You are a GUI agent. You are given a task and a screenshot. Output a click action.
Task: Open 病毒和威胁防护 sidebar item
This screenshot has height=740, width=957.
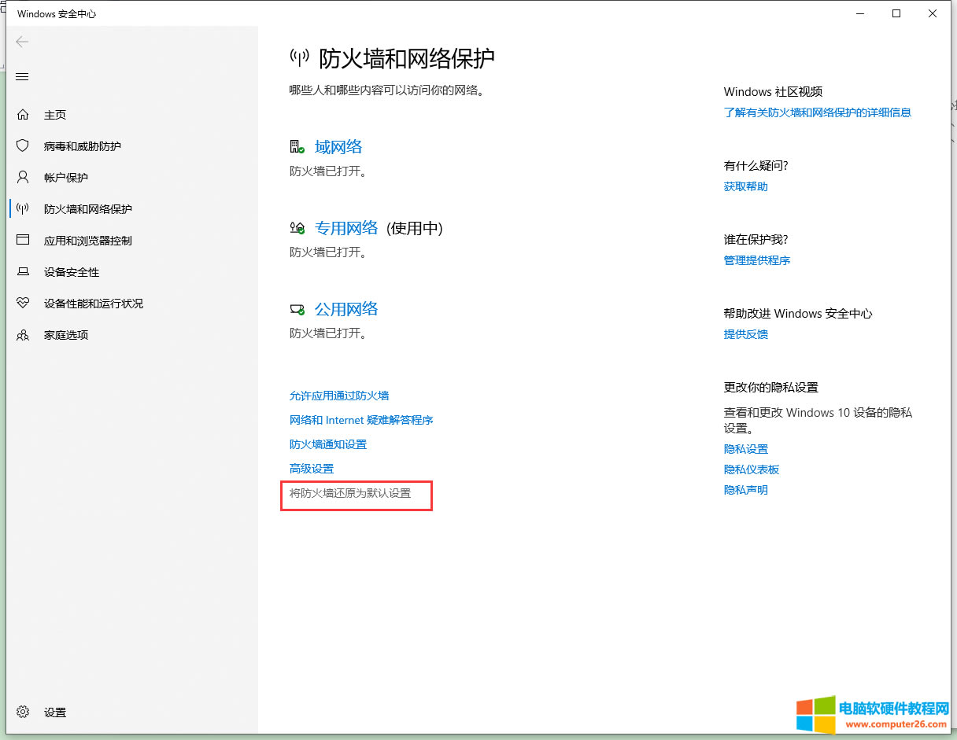tap(82, 146)
